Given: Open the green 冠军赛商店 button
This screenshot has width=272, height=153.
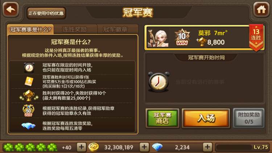Looking at the screenshot, I should (162, 118).
